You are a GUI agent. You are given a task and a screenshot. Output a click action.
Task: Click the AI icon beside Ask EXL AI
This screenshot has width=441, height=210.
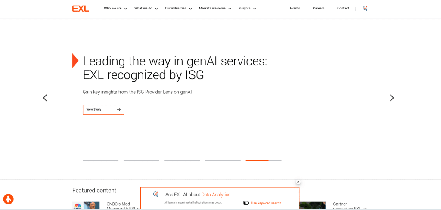[155, 194]
